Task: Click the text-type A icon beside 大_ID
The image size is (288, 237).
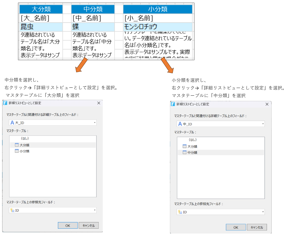Action: (x=12, y=123)
